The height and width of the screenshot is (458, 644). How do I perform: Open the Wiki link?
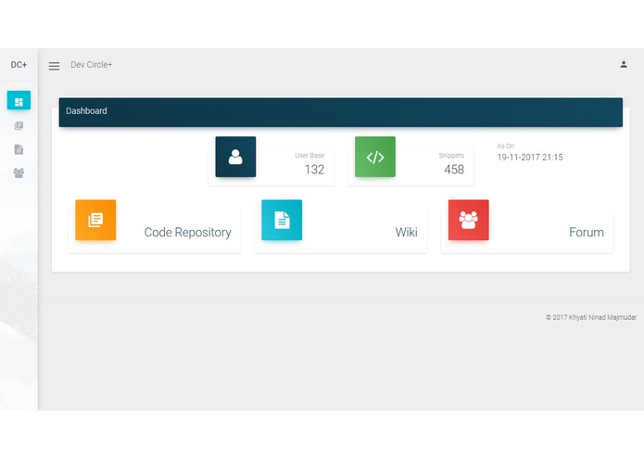[x=407, y=233]
